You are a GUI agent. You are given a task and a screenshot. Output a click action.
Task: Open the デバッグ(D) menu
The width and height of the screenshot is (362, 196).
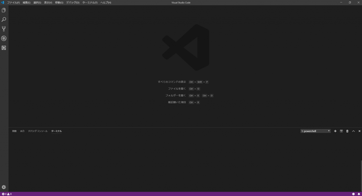click(x=73, y=2)
